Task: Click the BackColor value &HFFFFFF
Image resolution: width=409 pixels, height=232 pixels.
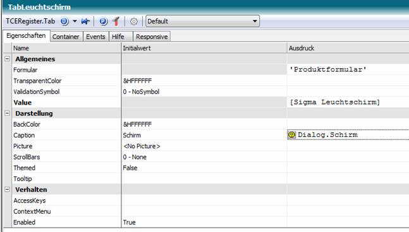Action: pos(137,124)
